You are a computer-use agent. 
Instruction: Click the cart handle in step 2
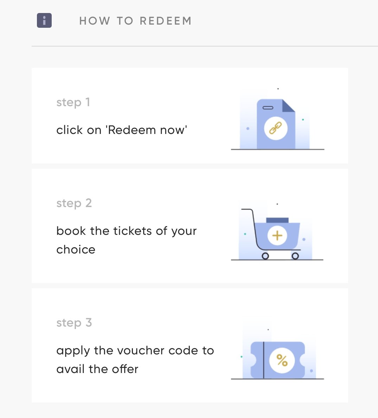(247, 210)
